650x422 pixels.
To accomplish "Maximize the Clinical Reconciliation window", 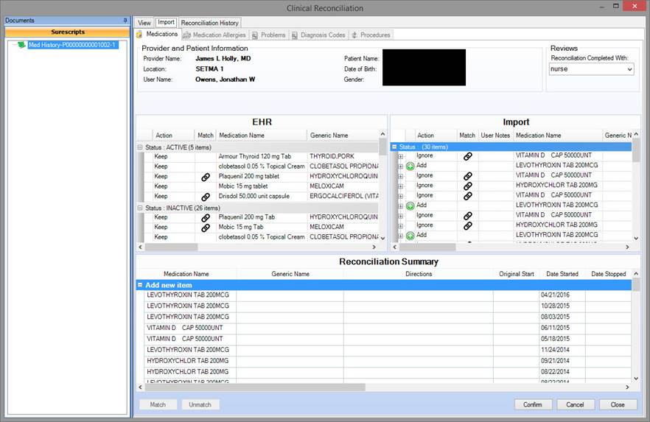I will pos(616,6).
